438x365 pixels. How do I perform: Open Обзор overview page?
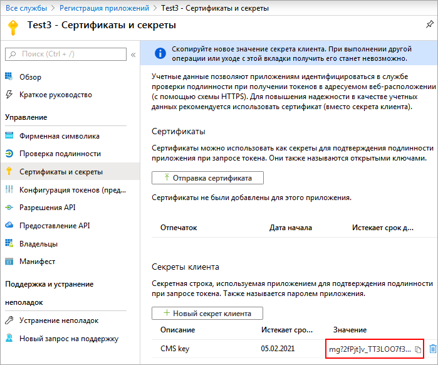[x=30, y=77]
